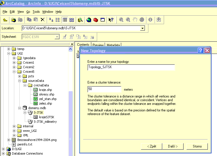
Task: Click the Import Metadata icon
Action: [x=85, y=37]
